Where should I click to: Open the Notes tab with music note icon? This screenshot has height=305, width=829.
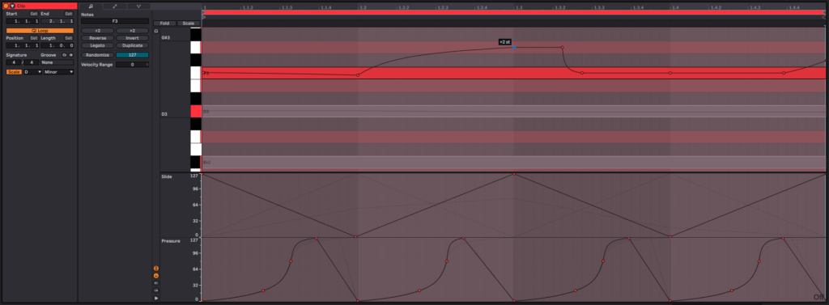point(91,6)
